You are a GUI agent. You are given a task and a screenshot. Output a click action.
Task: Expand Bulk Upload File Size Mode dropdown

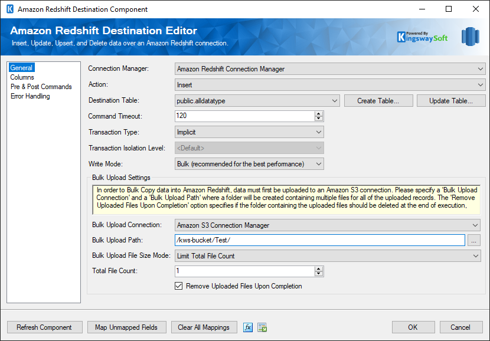click(x=328, y=256)
